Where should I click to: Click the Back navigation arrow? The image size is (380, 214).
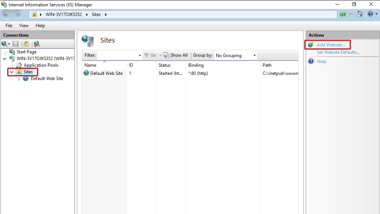pyautogui.click(x=6, y=14)
